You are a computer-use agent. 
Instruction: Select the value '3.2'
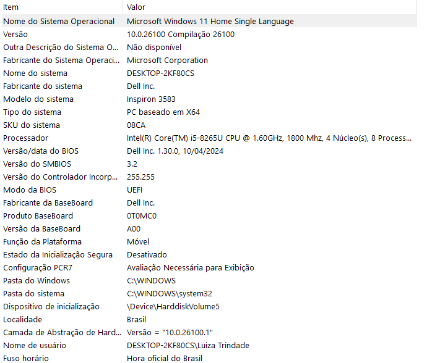click(132, 164)
